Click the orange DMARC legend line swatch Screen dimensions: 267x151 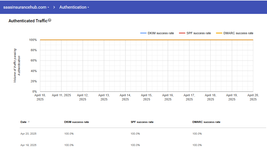tap(219, 33)
